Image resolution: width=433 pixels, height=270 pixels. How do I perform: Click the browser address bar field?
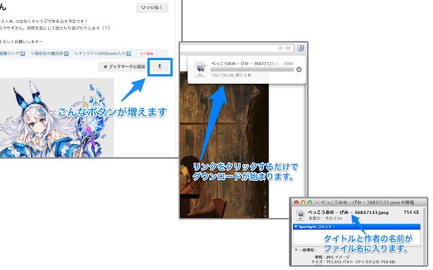coord(237,49)
